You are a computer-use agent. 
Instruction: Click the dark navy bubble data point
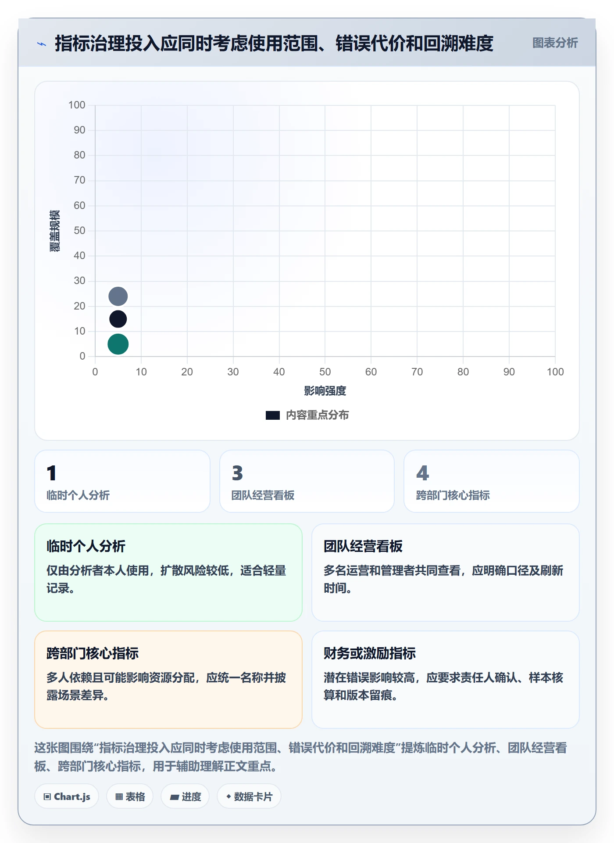point(118,319)
